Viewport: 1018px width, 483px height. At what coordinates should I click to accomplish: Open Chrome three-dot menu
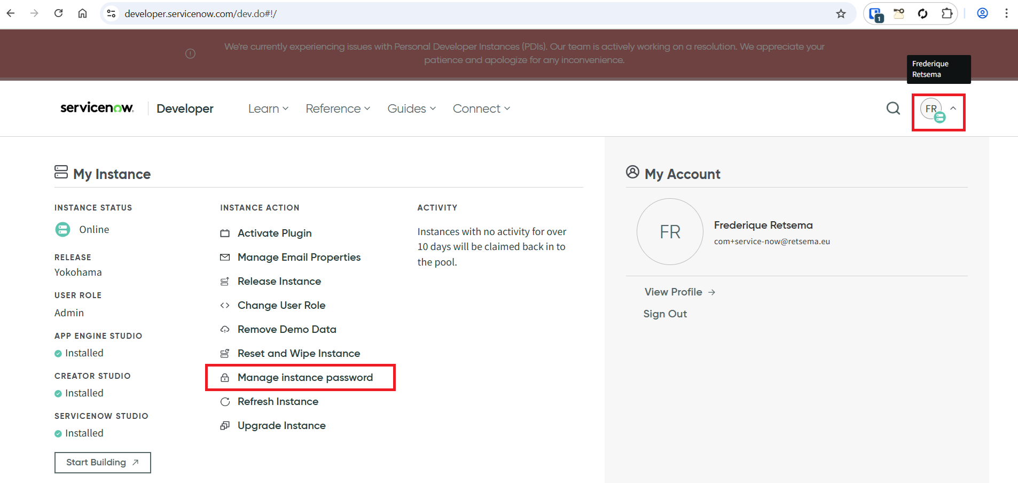[1006, 13]
